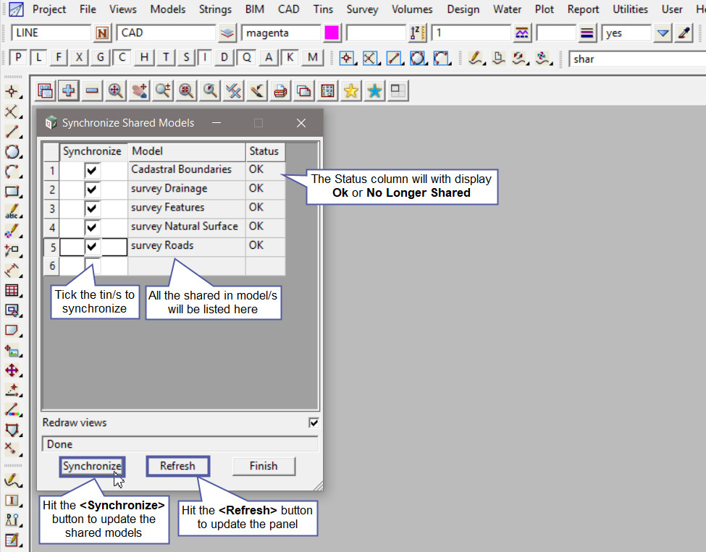Uncheck Synchronize for survey Natural Surface

92,227
